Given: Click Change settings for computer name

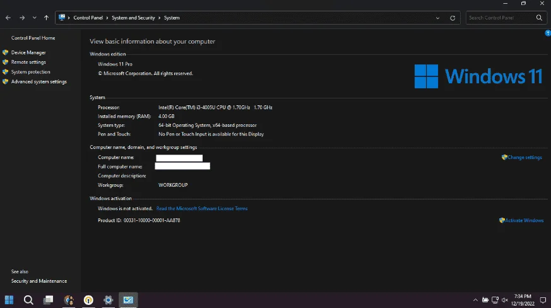Looking at the screenshot, I should click(524, 158).
